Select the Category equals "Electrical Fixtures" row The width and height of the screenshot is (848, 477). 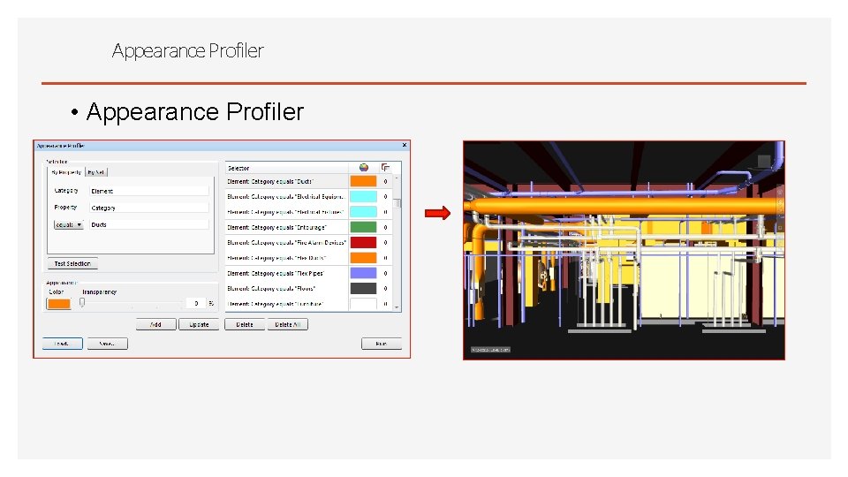pyautogui.click(x=309, y=212)
